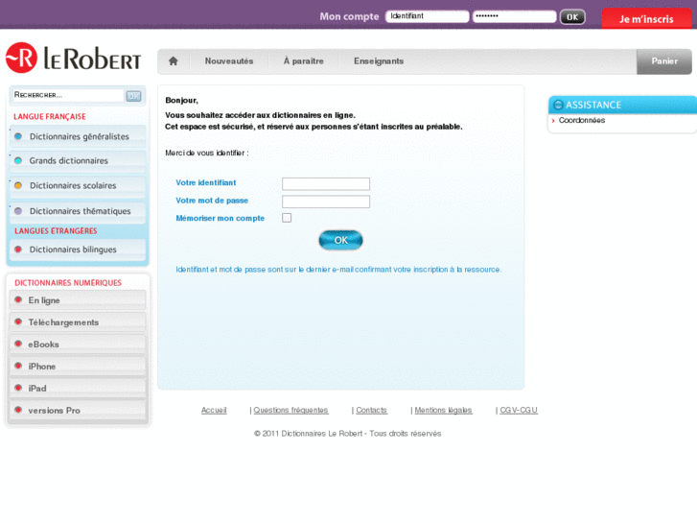Select eBooks in the sidebar
This screenshot has height=523, width=697.
pos(78,345)
